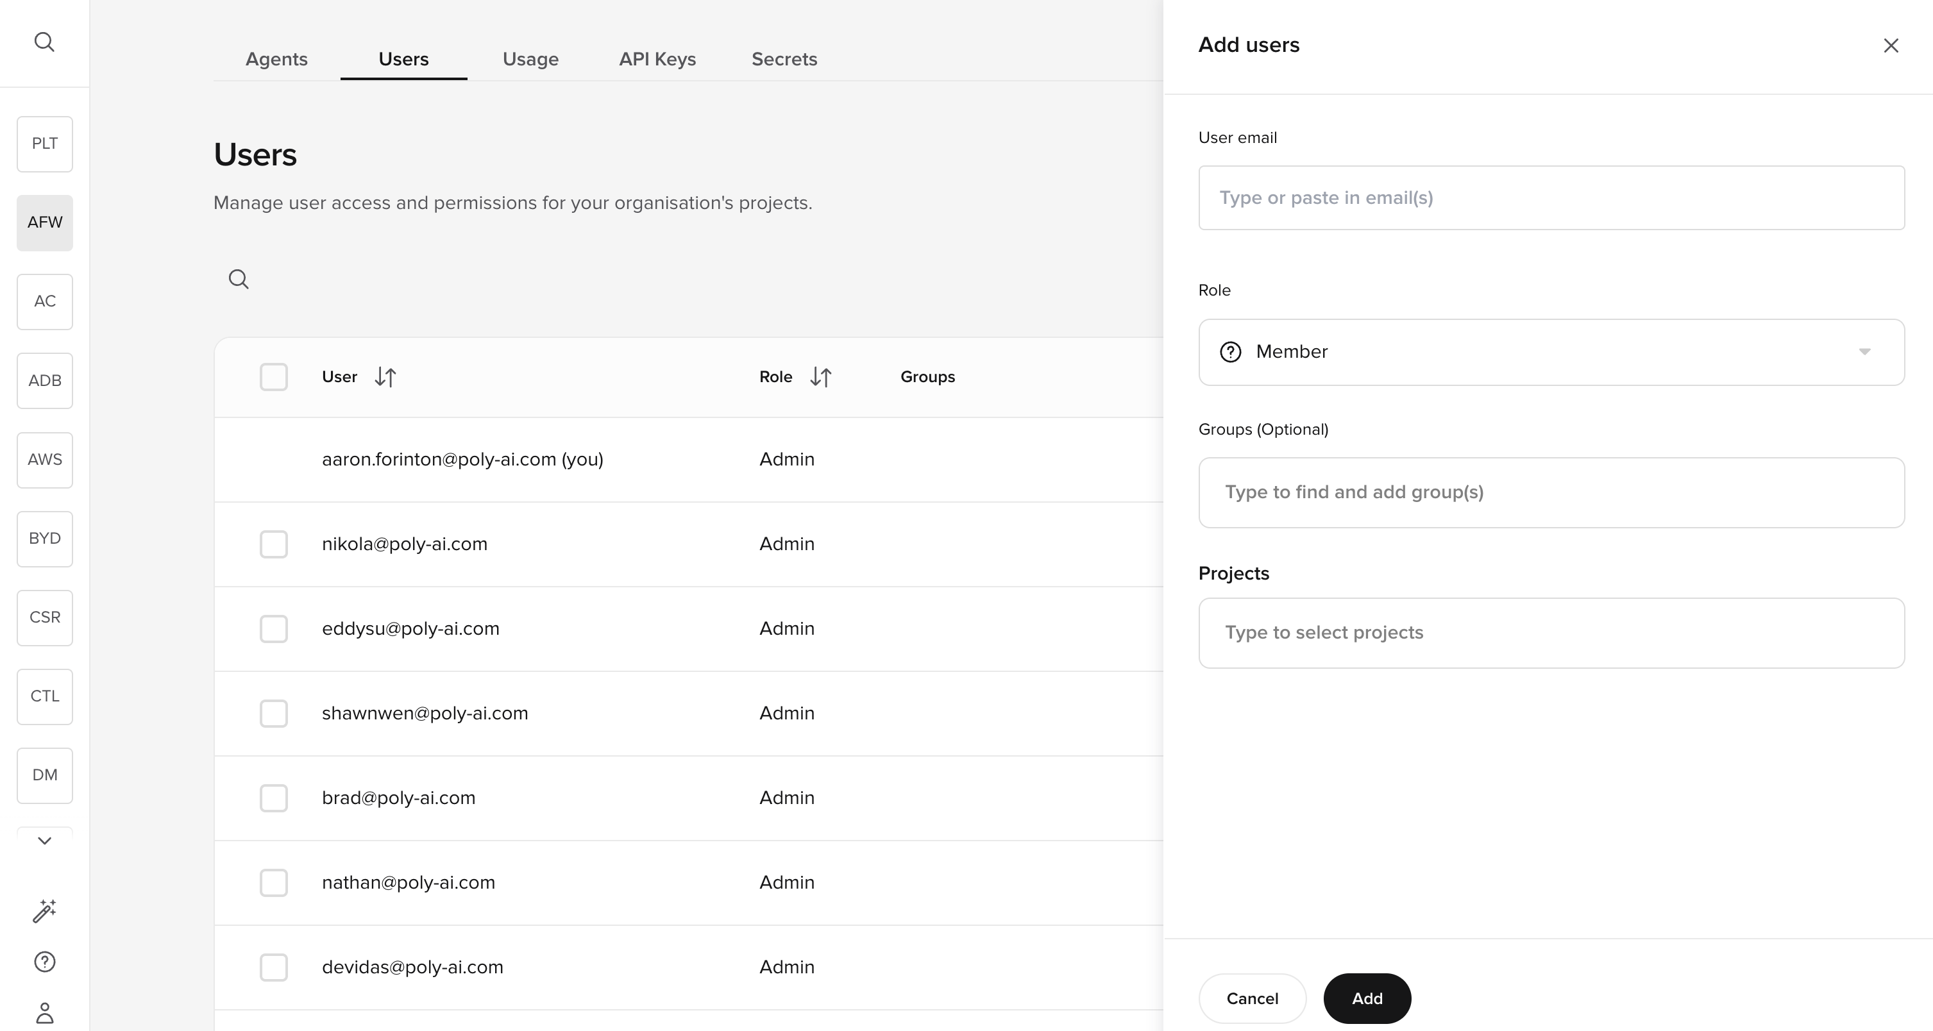Image resolution: width=1933 pixels, height=1031 pixels.
Task: Toggle the select-all users checkbox
Action: (274, 376)
